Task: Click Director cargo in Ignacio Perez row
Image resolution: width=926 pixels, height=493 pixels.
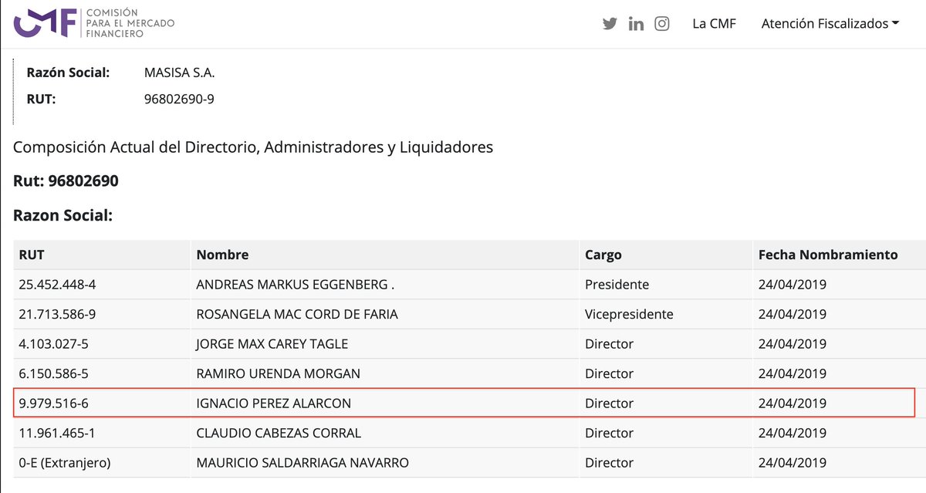Action: [609, 403]
